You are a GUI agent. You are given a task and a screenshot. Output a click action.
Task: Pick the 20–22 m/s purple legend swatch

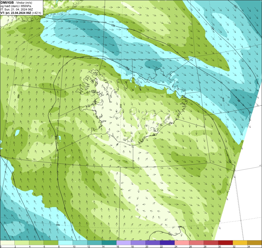tap(153, 243)
